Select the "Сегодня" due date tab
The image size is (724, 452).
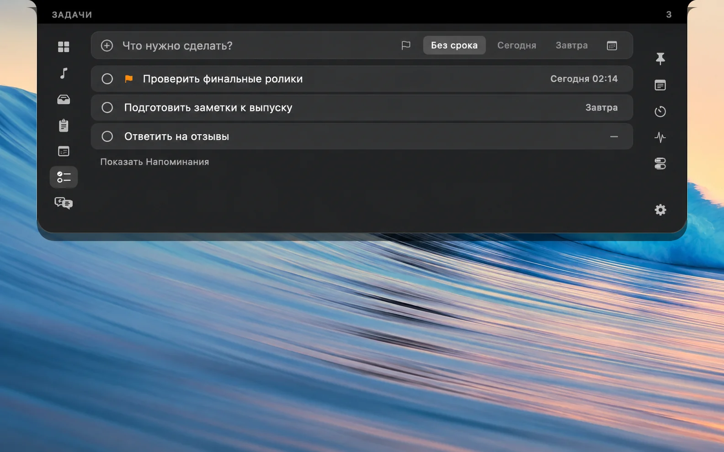click(x=516, y=45)
